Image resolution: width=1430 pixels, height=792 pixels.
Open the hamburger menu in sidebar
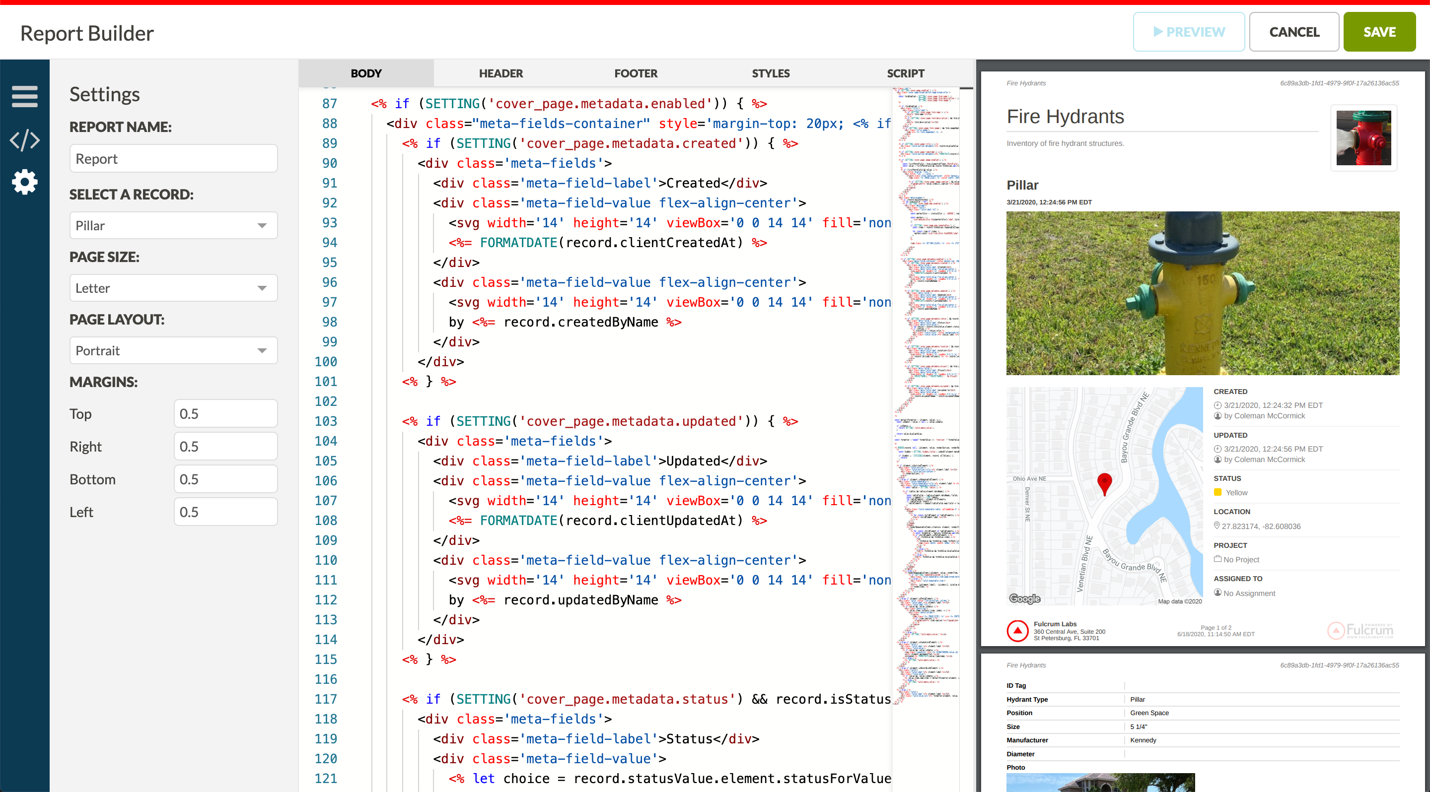coord(24,96)
